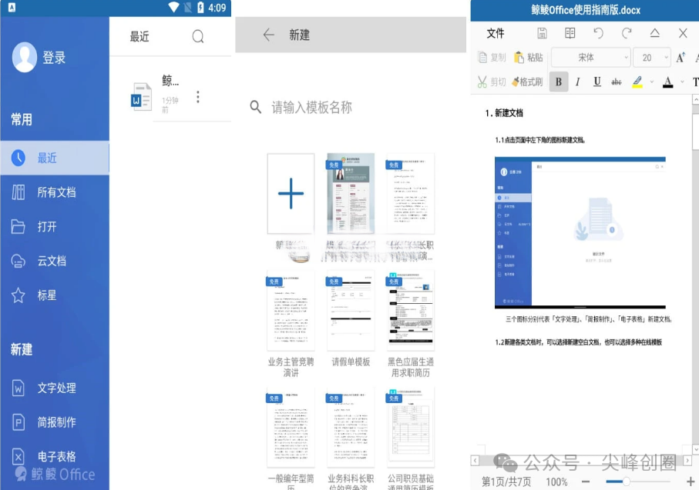Image resolution: width=699 pixels, height=490 pixels.
Task: Open the 请假单模板 template
Action: click(x=351, y=310)
